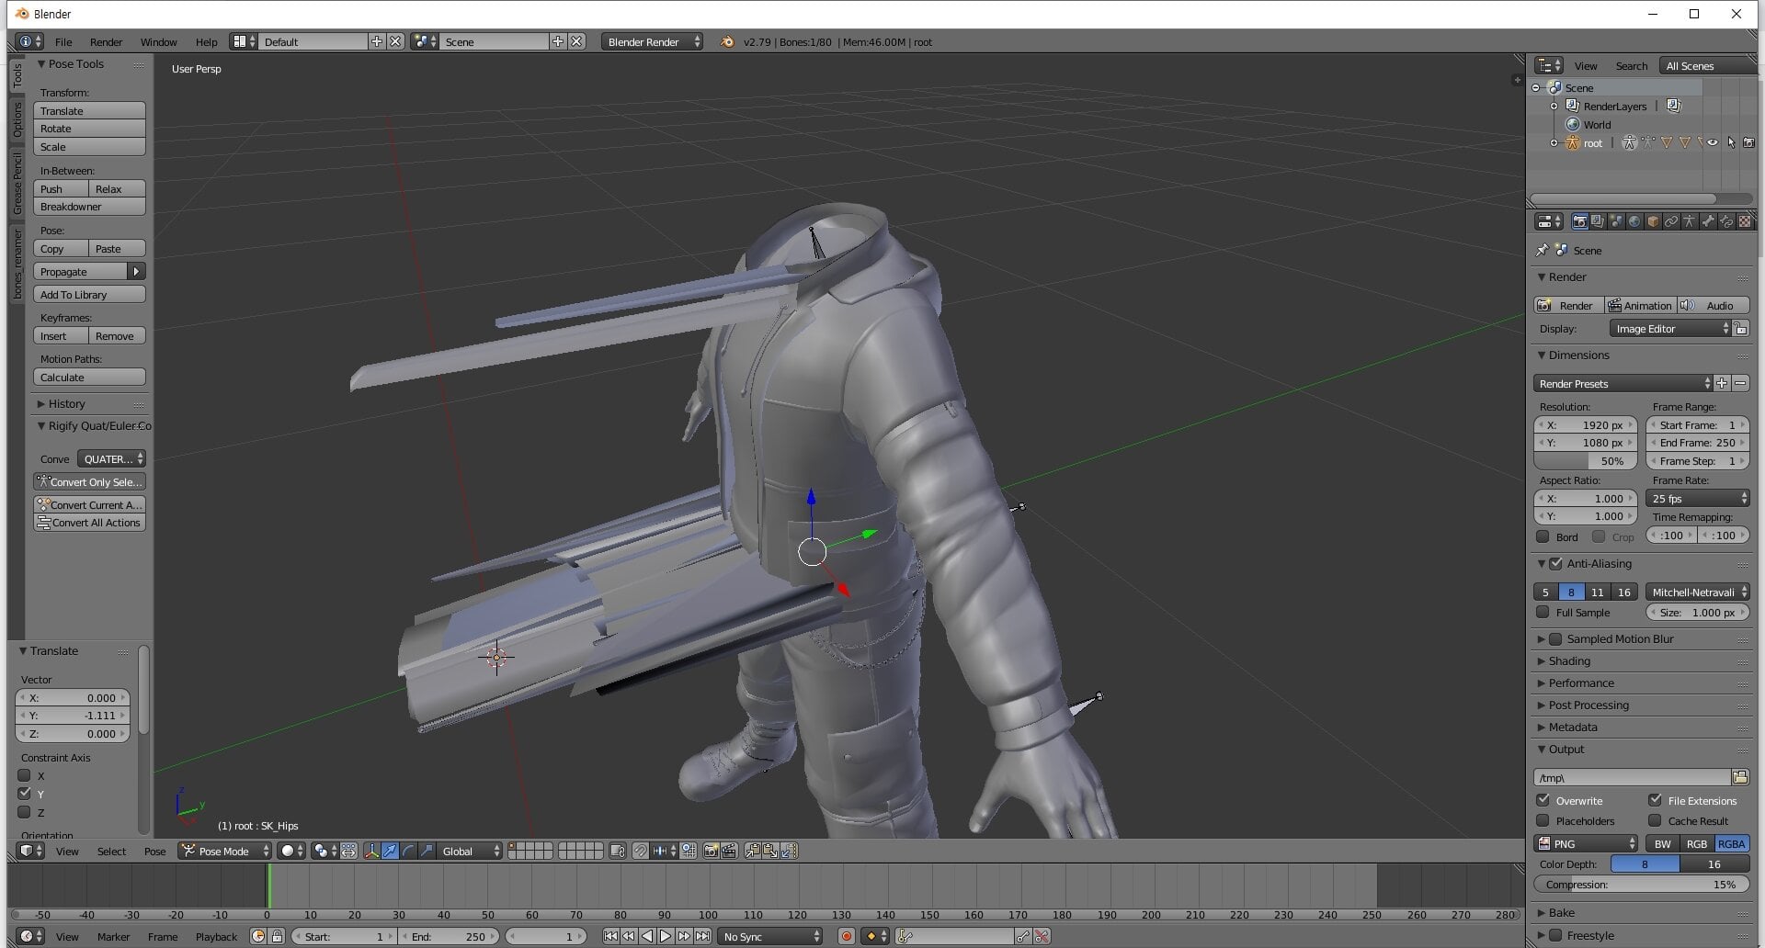Click the browse folder icon beside /tmp\
The image size is (1765, 948).
point(1740,777)
